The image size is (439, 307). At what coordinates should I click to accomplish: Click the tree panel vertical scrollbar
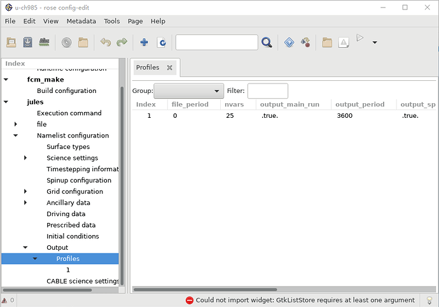point(122,186)
